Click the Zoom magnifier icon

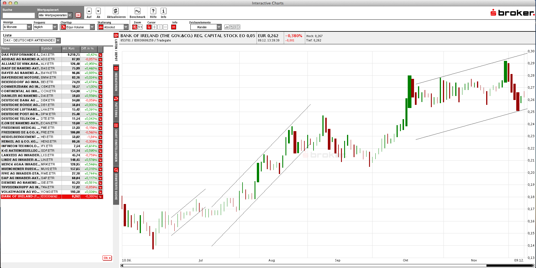click(x=135, y=27)
